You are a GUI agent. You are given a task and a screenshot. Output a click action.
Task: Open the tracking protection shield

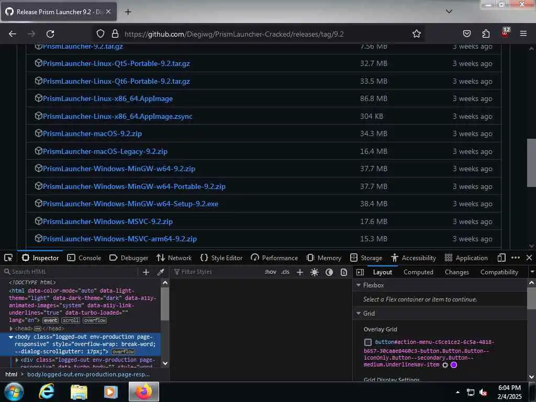(x=100, y=34)
